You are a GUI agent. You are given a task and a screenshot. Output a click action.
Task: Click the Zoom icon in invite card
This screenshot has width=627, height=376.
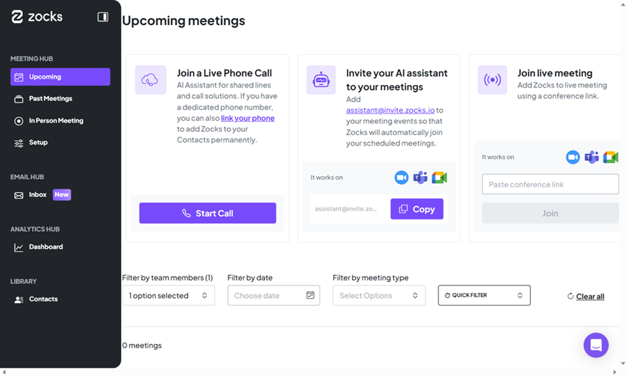[x=401, y=178]
